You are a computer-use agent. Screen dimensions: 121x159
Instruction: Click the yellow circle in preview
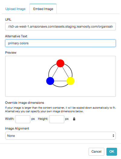(x=71, y=81)
